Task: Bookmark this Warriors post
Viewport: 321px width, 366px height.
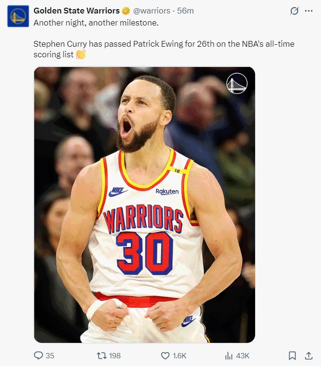Action: [x=292, y=356]
